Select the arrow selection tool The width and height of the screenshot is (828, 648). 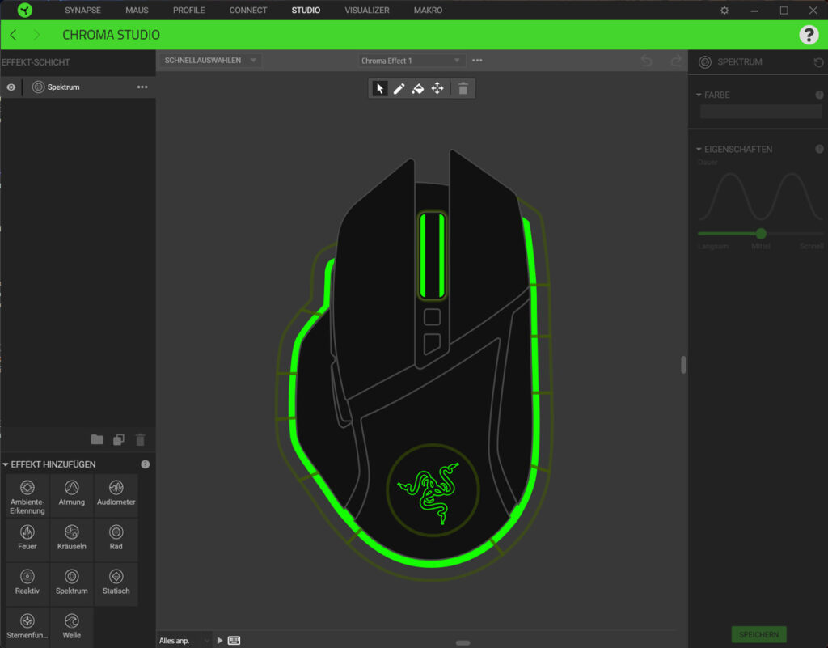378,88
